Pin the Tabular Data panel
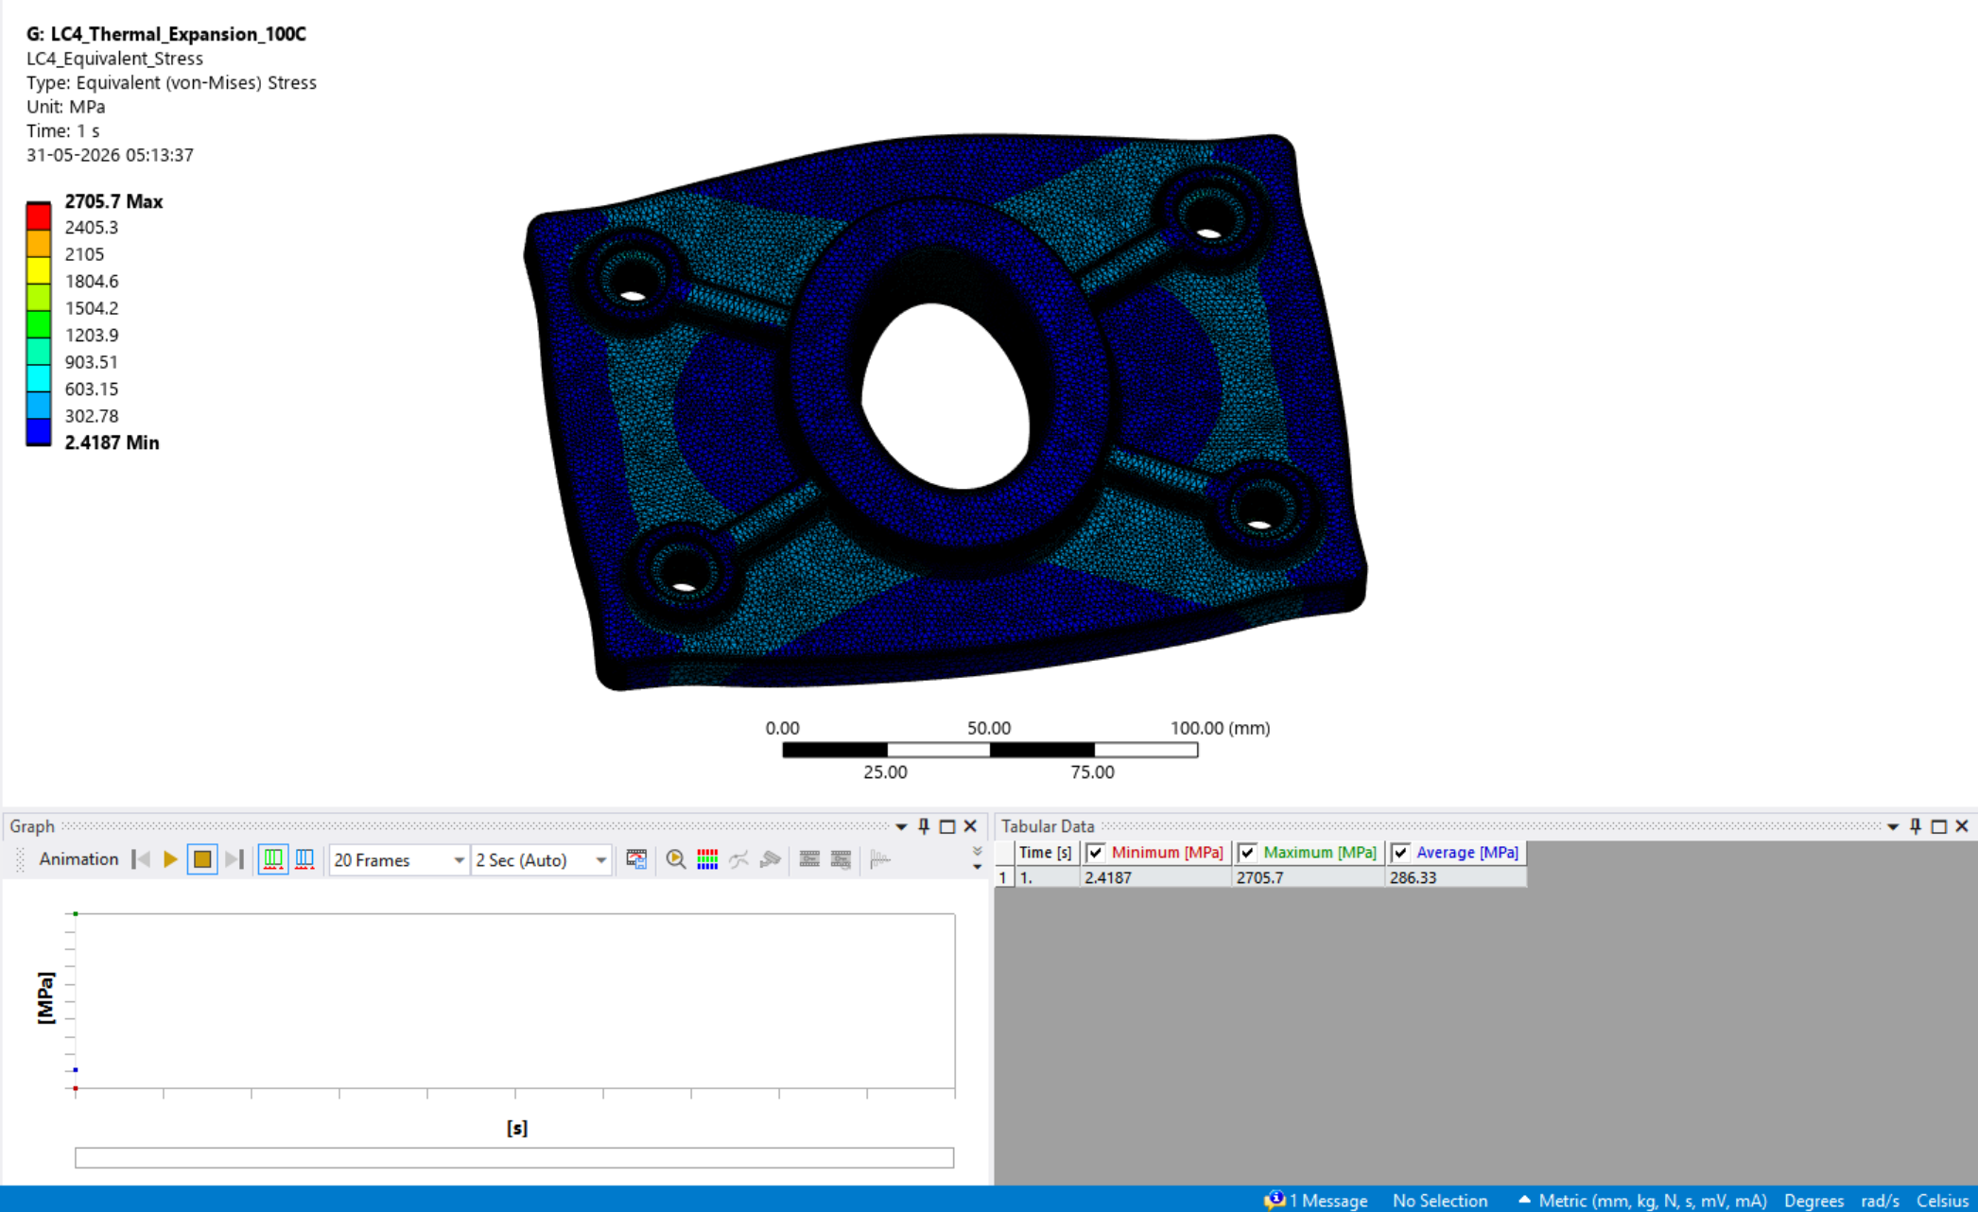This screenshot has height=1212, width=1978. (x=1916, y=826)
